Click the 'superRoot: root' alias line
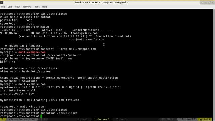This screenshot has height=121, width=215. click(17, 24)
